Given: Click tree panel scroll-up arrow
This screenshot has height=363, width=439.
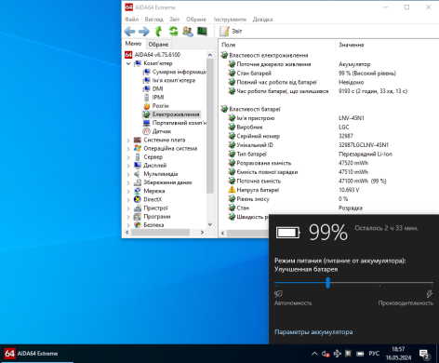Looking at the screenshot, I should tap(210, 55).
